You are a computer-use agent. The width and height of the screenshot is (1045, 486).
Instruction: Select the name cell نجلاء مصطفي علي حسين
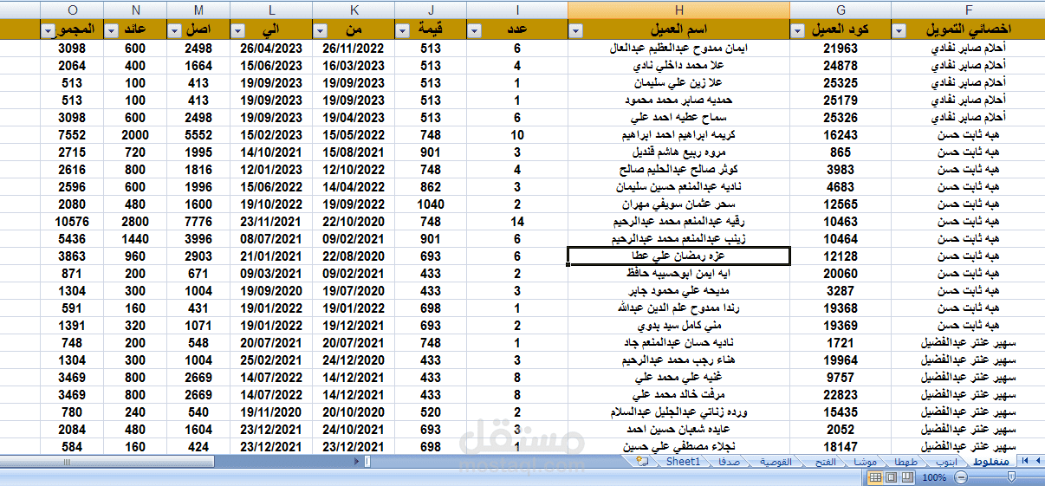tap(678, 446)
